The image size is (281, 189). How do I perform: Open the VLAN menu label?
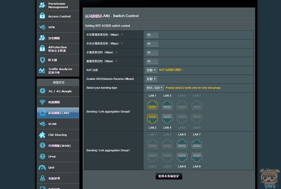(52, 124)
